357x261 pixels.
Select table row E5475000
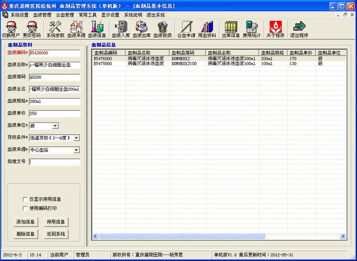[219, 64]
